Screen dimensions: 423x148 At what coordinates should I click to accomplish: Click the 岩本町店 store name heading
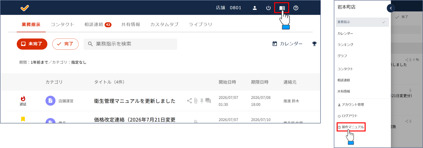pyautogui.click(x=346, y=7)
